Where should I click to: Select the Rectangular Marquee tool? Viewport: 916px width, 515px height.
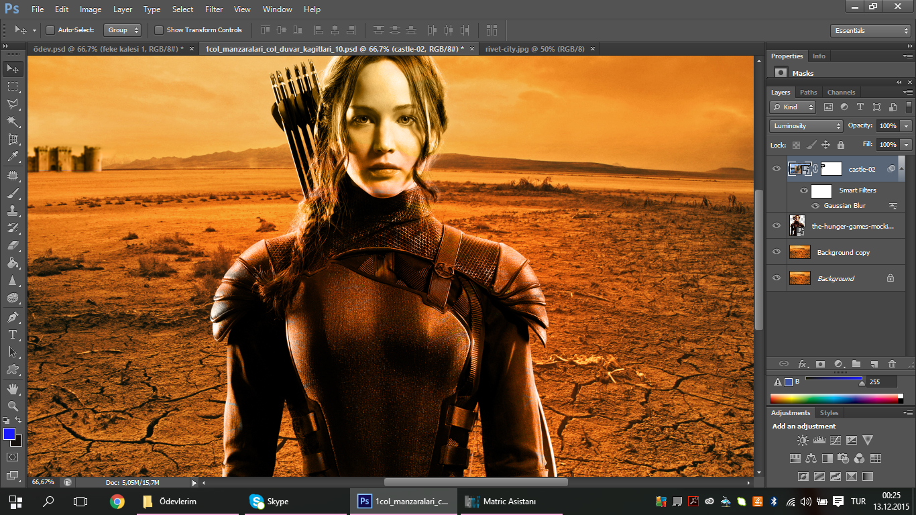[x=13, y=87]
